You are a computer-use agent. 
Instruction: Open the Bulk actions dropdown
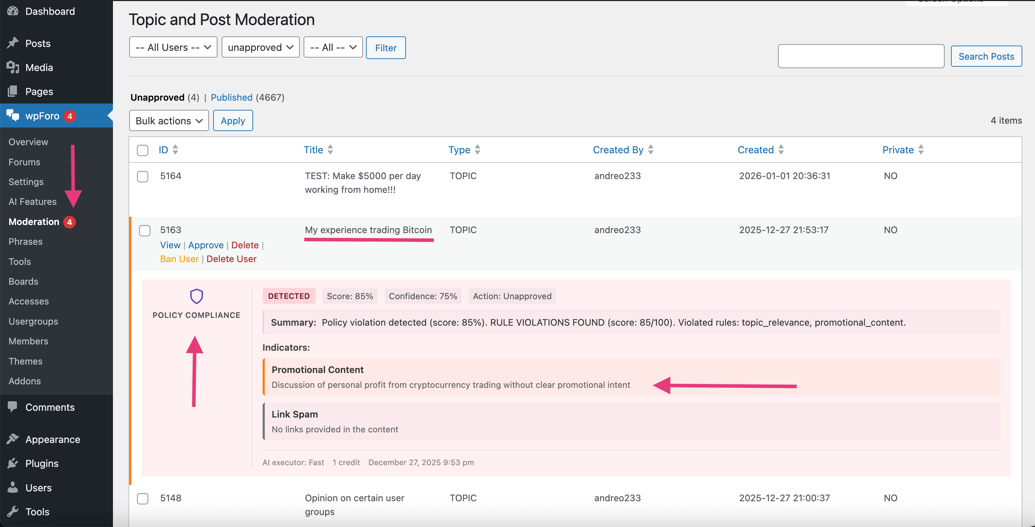point(169,120)
